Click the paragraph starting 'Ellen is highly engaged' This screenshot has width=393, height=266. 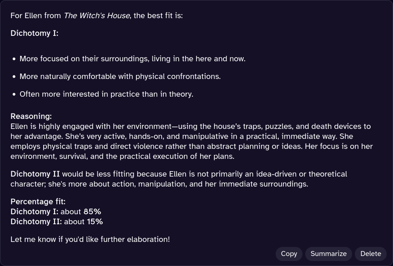pyautogui.click(x=191, y=141)
